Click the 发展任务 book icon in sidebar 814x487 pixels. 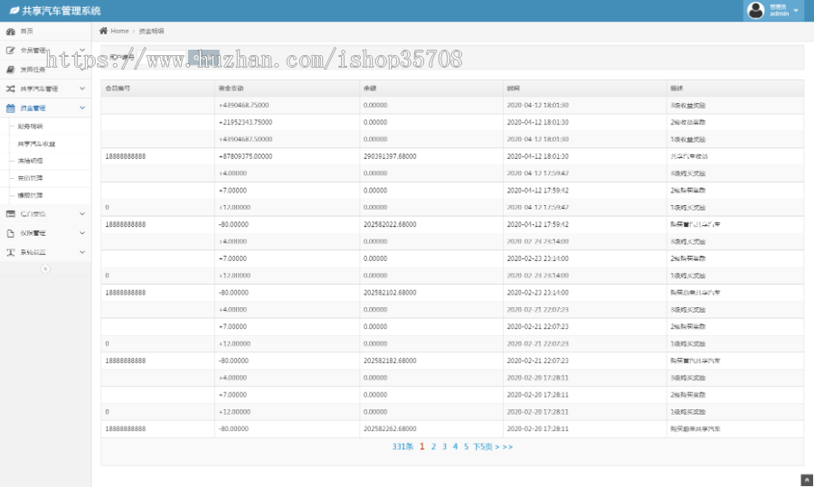(11, 70)
